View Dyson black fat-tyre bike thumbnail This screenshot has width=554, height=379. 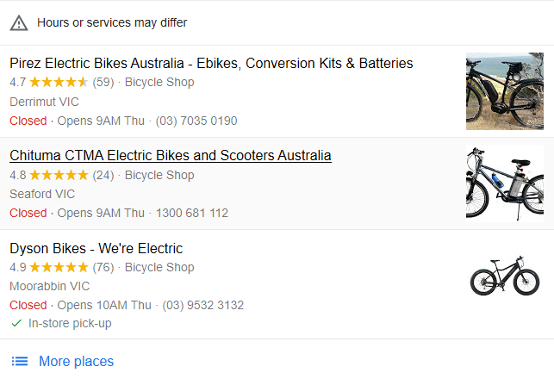point(504,276)
